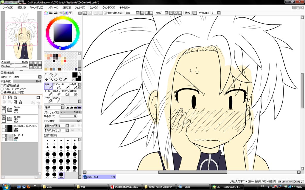Image resolution: width=305 pixels, height=190 pixels.
Task: Open the ウィンドウ(W) menu
Action: (109, 7)
